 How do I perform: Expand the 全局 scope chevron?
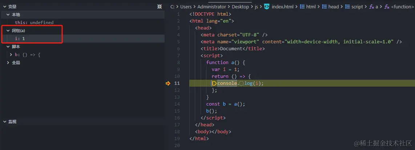8,63
